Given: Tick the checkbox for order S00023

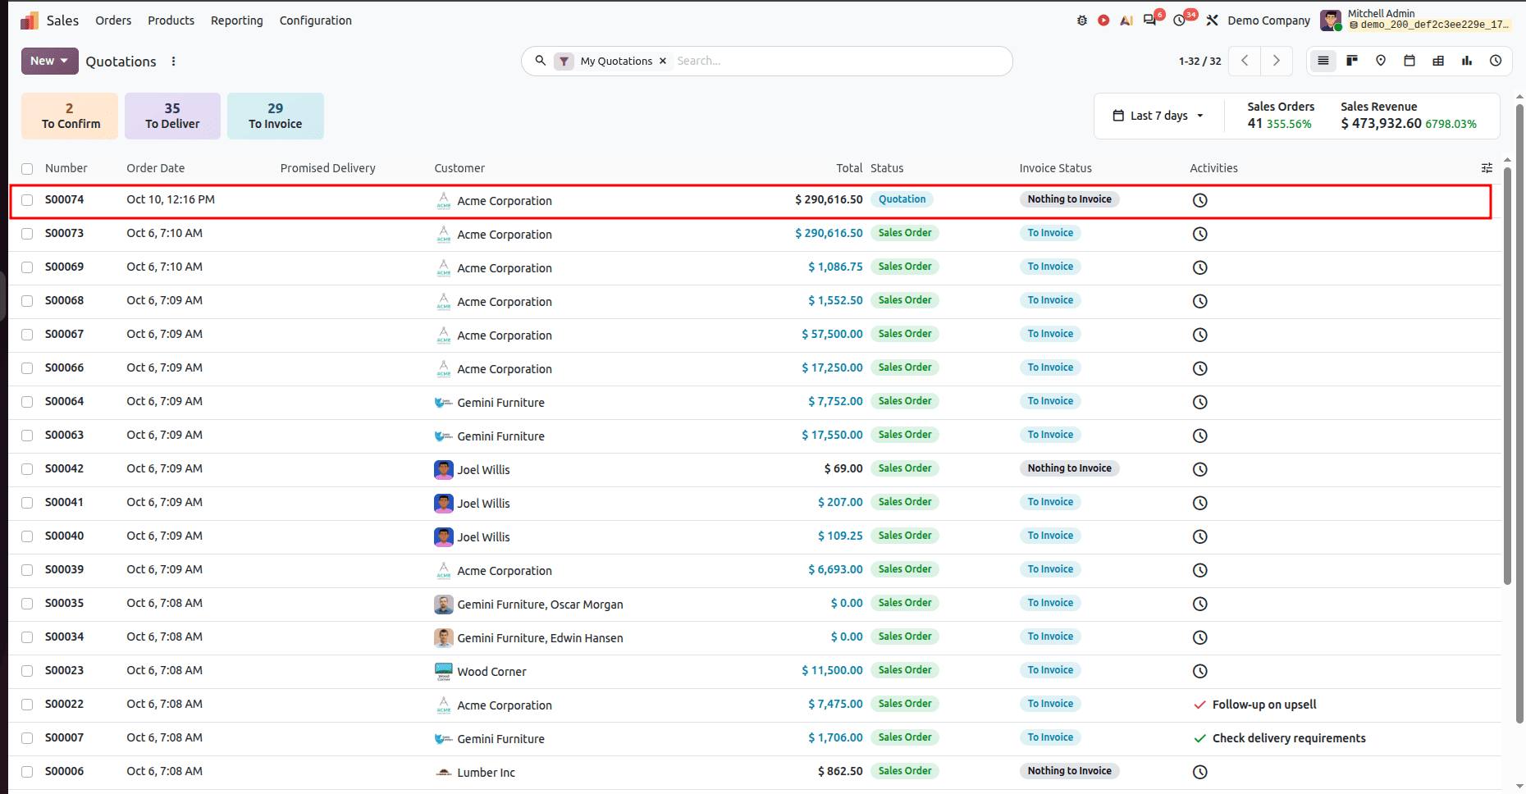Looking at the screenshot, I should [27, 671].
